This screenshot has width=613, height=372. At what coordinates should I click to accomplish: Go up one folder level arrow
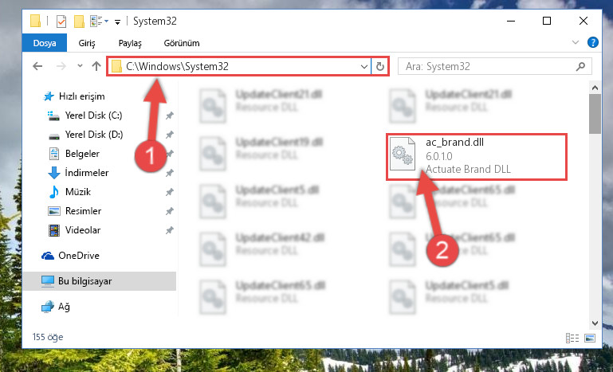[x=96, y=66]
